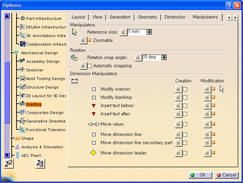Click the Sketcher workbench icon
The height and width of the screenshot is (183, 243).
22,70
